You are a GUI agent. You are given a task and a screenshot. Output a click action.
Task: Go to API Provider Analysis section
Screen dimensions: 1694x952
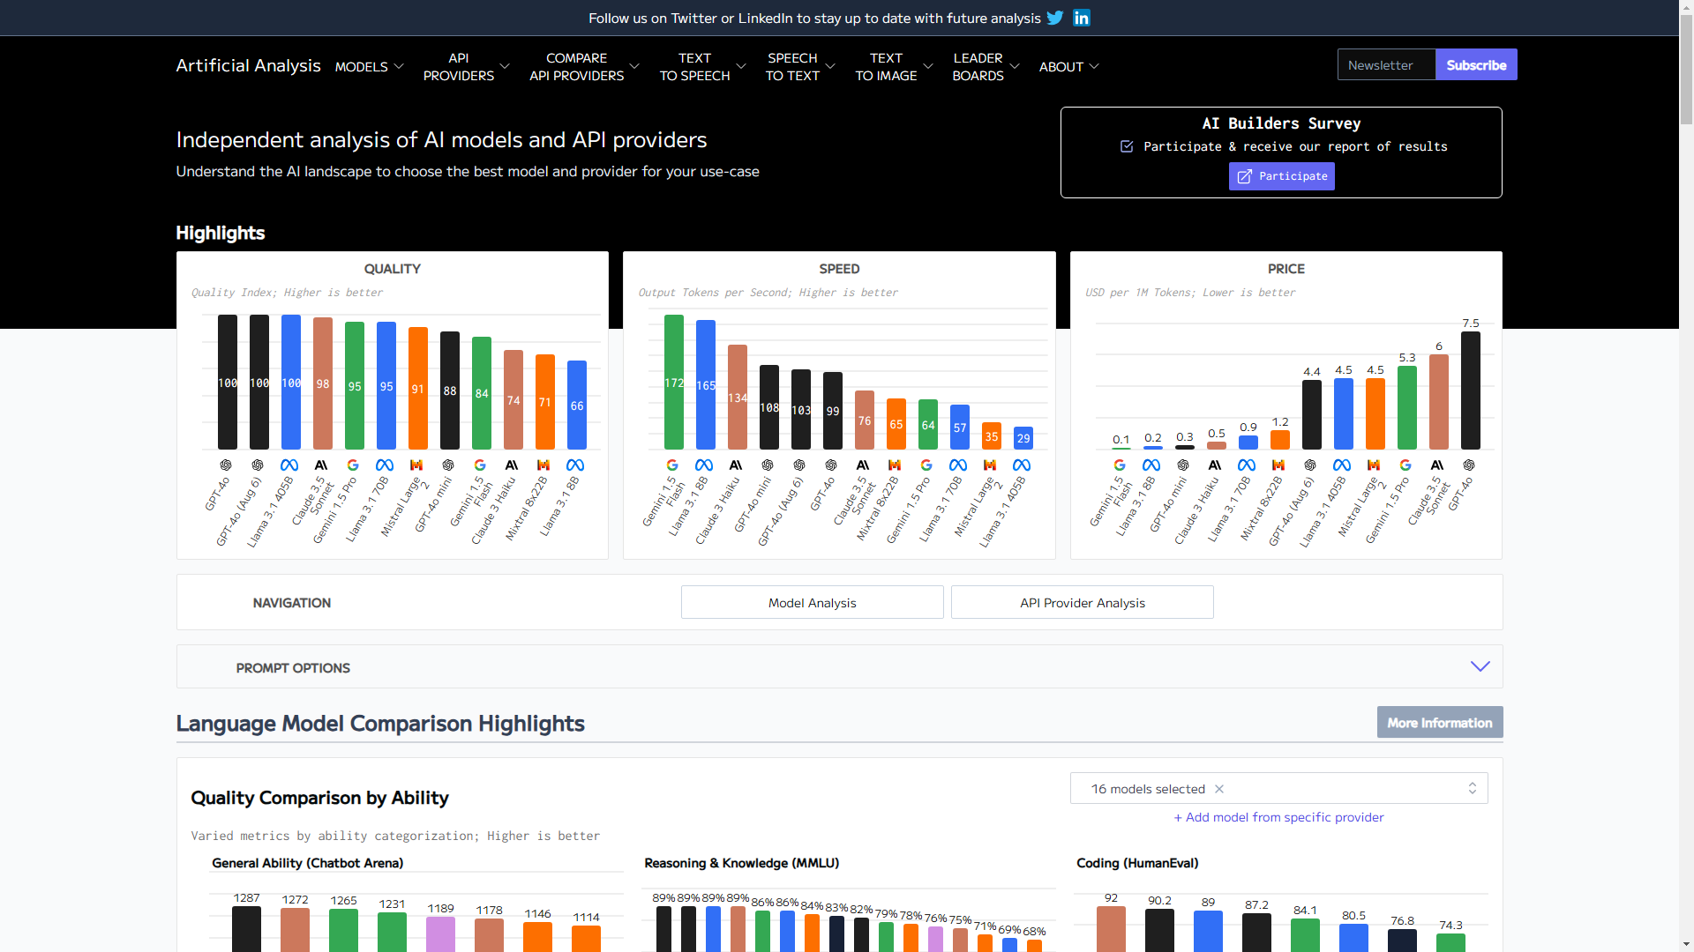pyautogui.click(x=1082, y=602)
